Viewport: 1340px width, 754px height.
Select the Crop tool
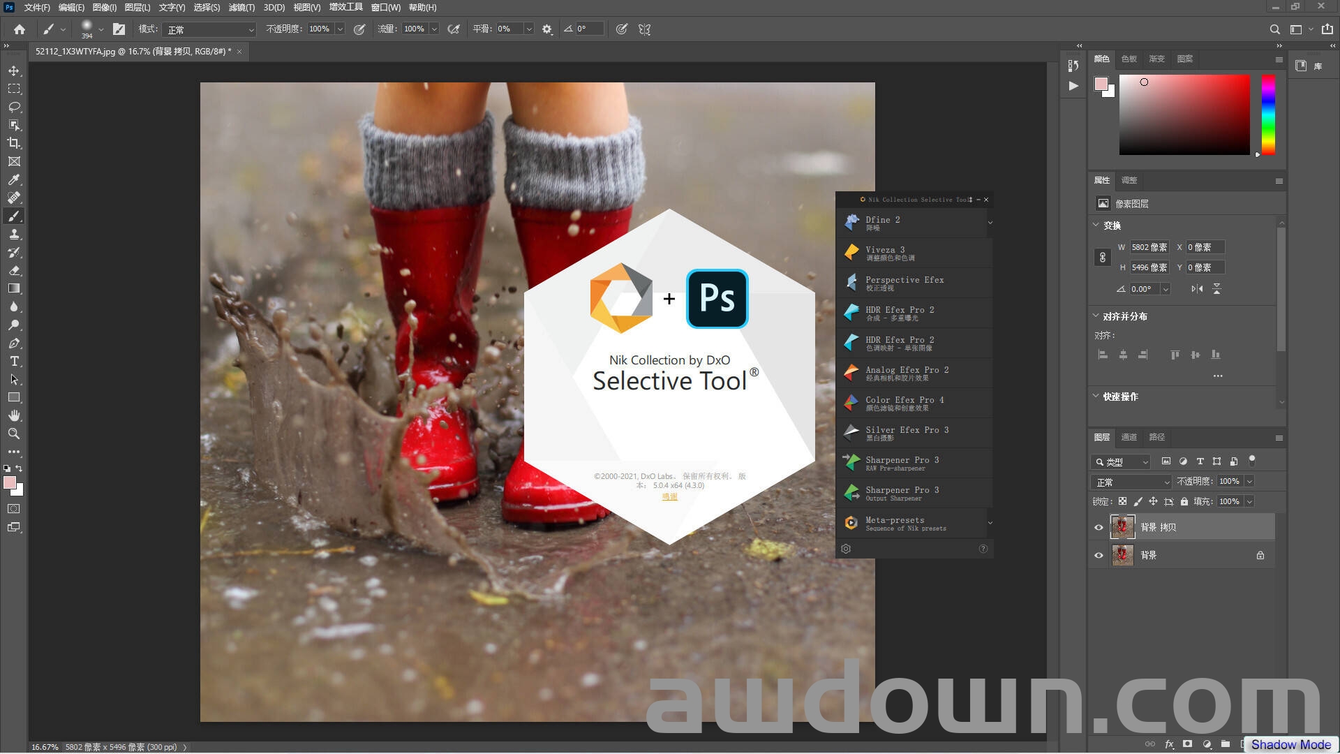tap(14, 143)
